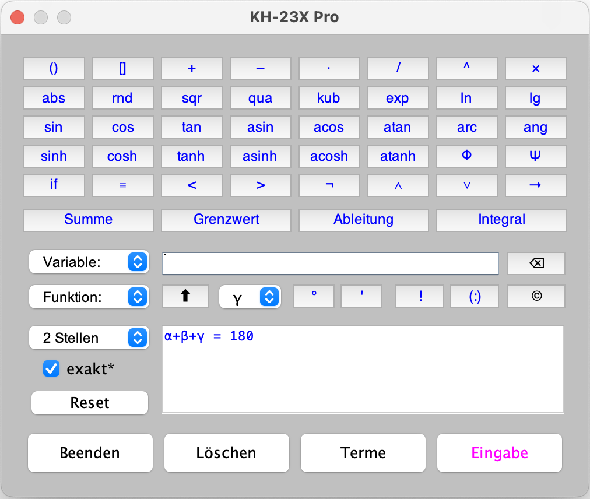Click the backspace delete icon button

point(536,263)
